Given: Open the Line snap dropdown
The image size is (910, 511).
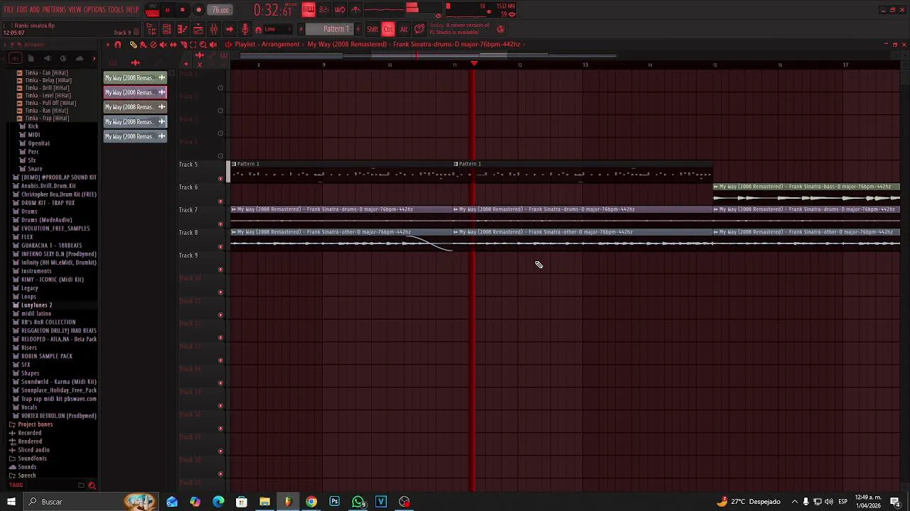Looking at the screenshot, I should click(x=276, y=29).
